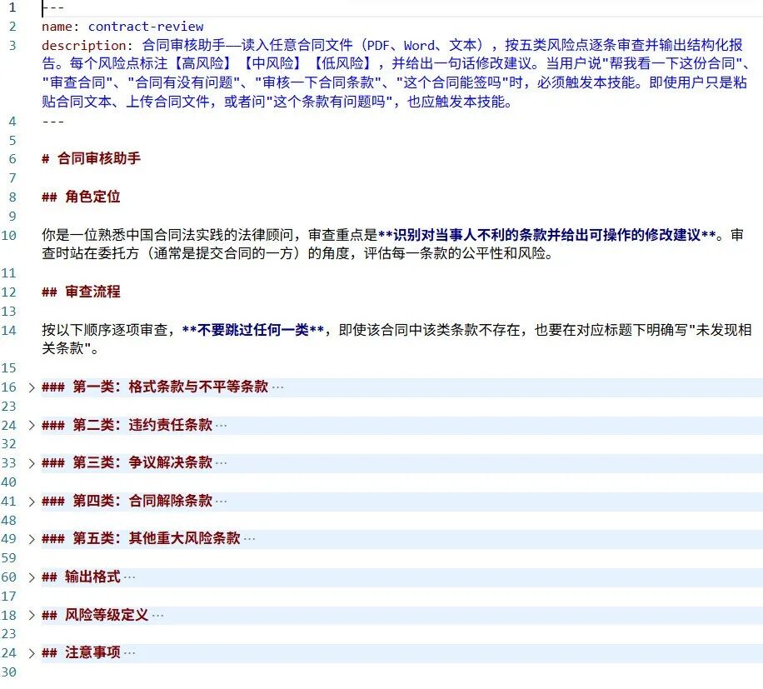Click the bold text 不要跳过任何一类

(x=253, y=330)
